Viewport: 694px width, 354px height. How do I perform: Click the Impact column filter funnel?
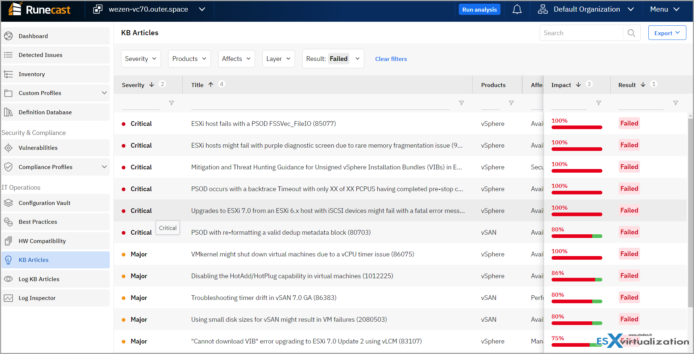[x=599, y=103]
